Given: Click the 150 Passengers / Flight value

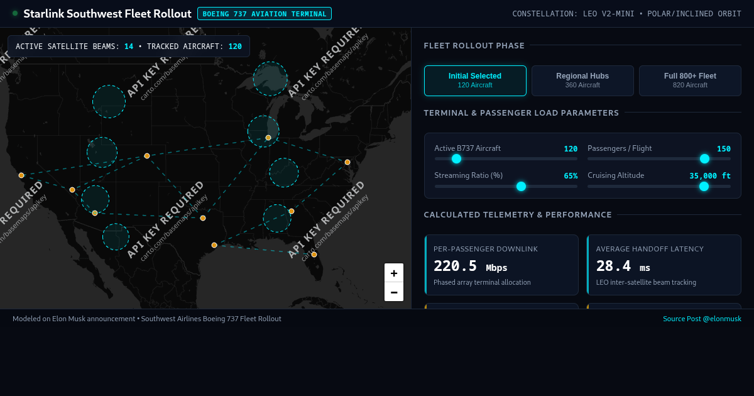Looking at the screenshot, I should click(724, 149).
